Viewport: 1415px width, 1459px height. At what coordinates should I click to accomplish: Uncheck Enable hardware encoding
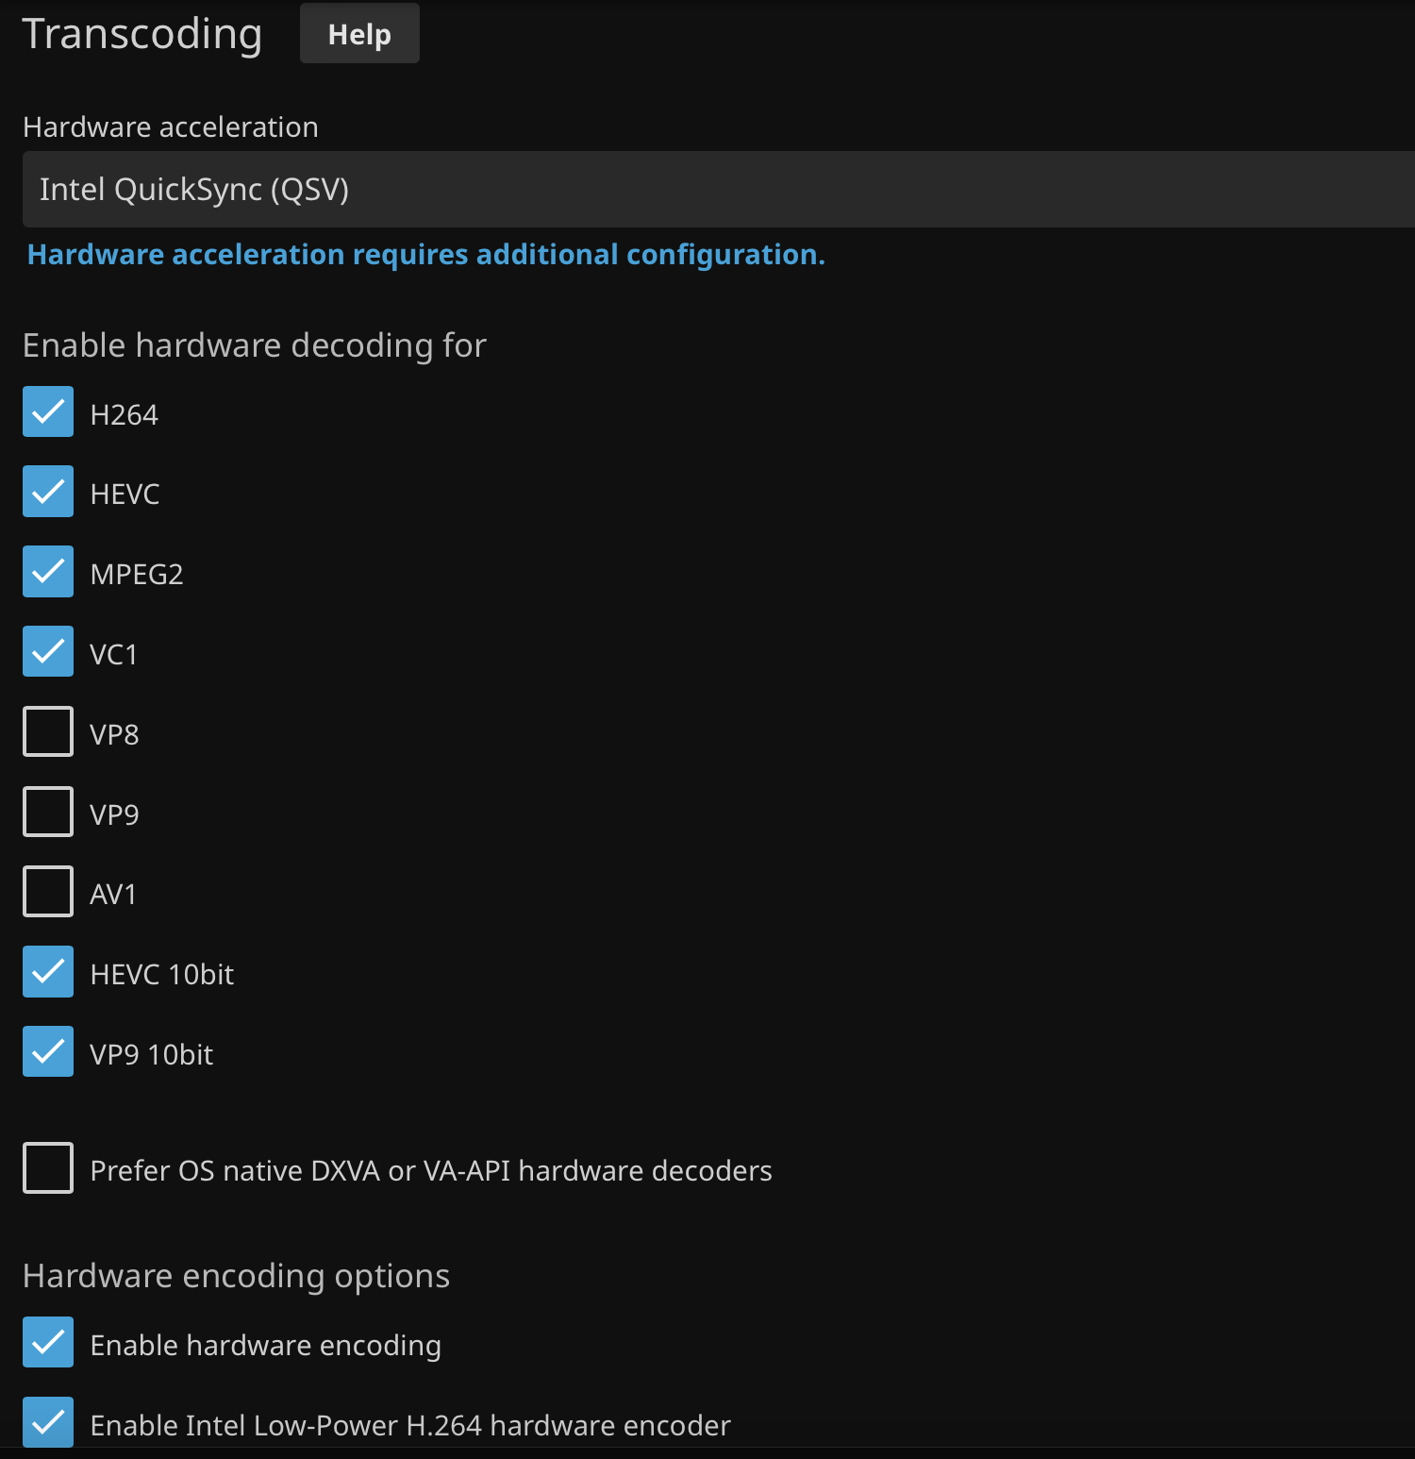click(x=48, y=1343)
